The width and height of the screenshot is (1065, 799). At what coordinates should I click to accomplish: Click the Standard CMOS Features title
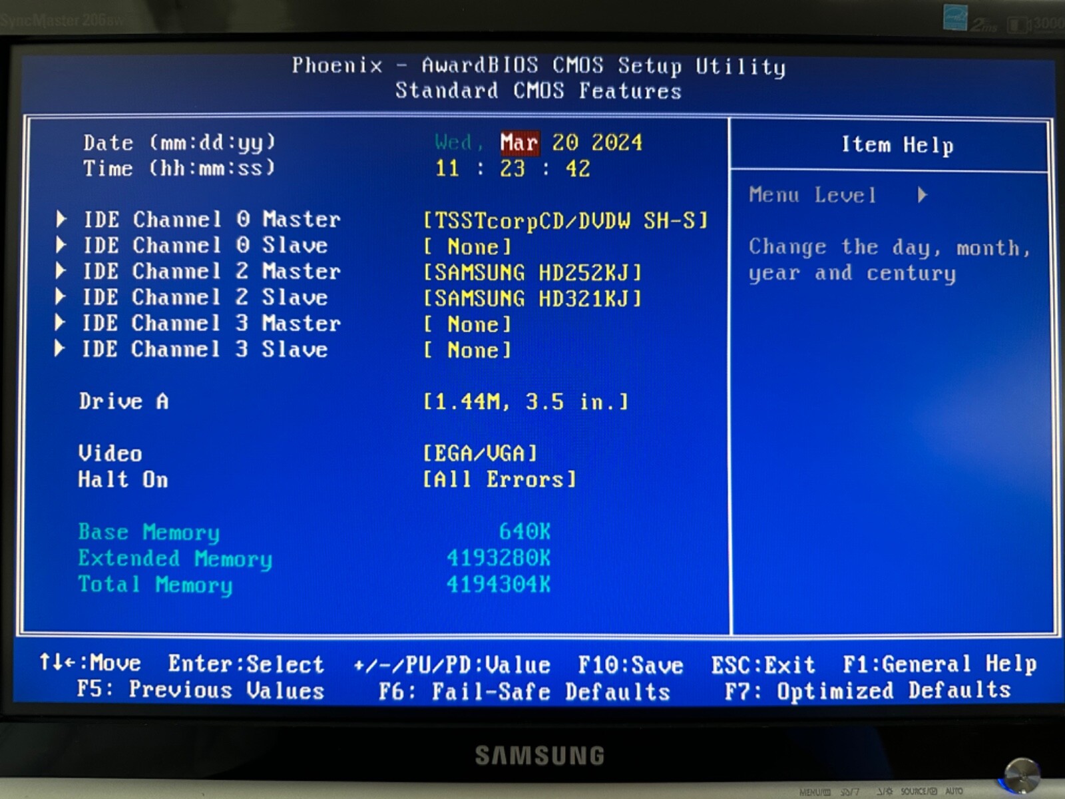point(538,91)
